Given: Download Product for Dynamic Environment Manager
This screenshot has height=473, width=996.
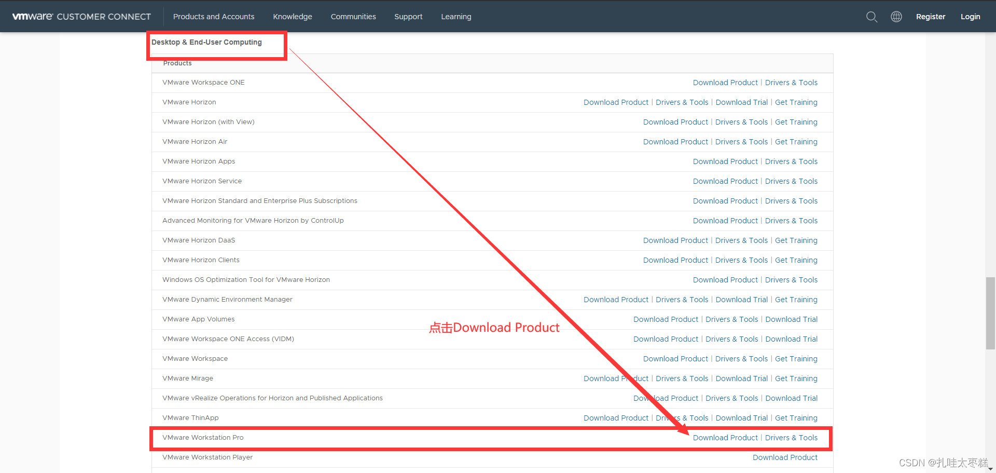Looking at the screenshot, I should point(616,300).
